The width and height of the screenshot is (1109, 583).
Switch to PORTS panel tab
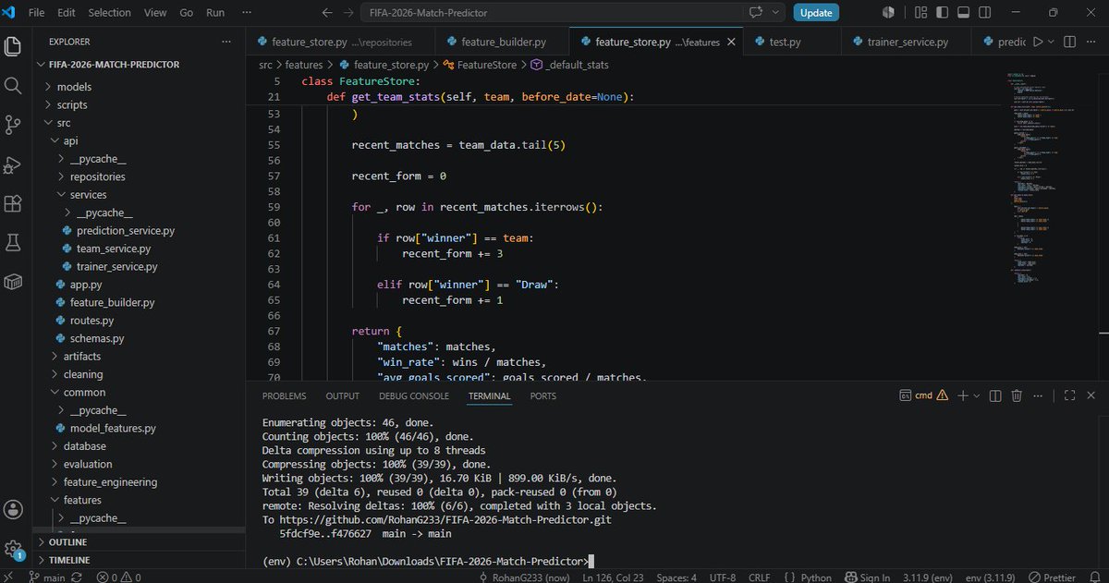pyautogui.click(x=543, y=395)
